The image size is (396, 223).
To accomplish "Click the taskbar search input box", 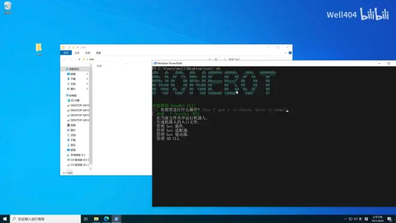I will tap(46, 219).
